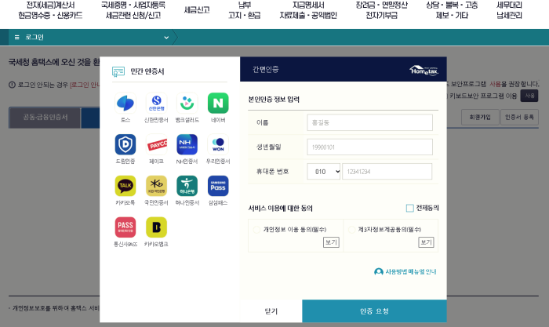Click the 이름 input field
The width and height of the screenshot is (549, 327).
369,122
